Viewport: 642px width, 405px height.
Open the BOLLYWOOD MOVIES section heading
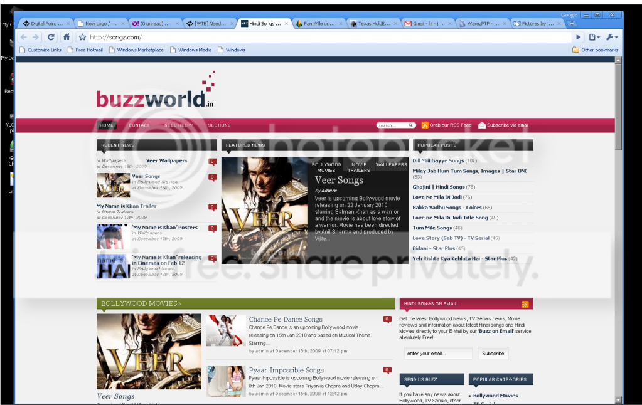pyautogui.click(x=141, y=303)
